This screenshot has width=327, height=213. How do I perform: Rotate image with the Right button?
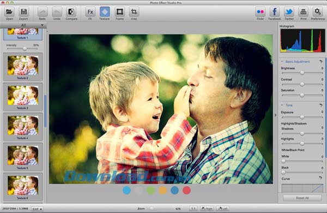pyautogui.click(x=207, y=209)
